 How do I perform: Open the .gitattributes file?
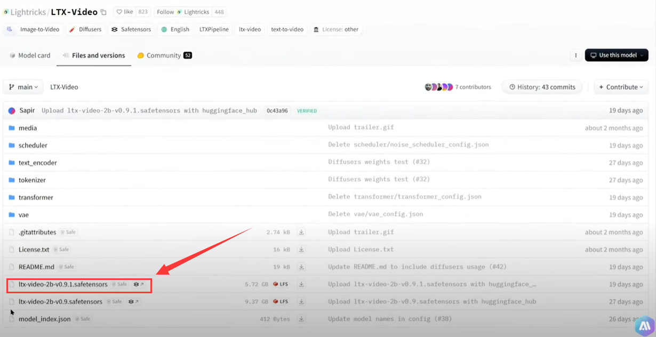pyautogui.click(x=37, y=232)
